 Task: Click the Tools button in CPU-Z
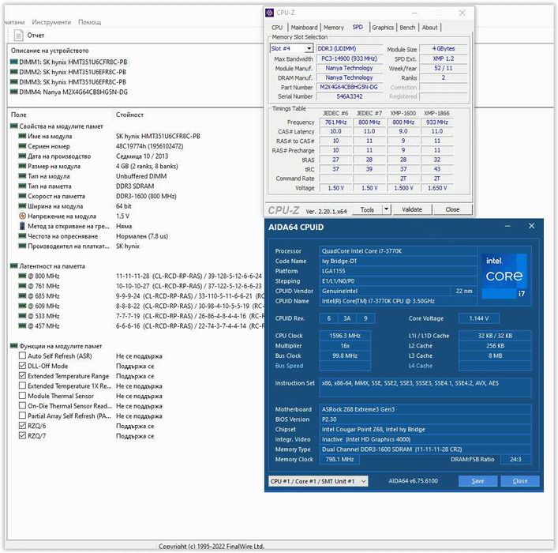point(367,209)
